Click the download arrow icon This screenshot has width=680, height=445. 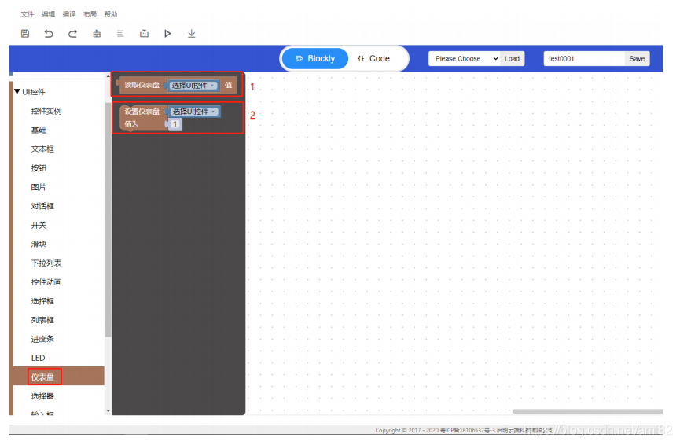coord(192,33)
